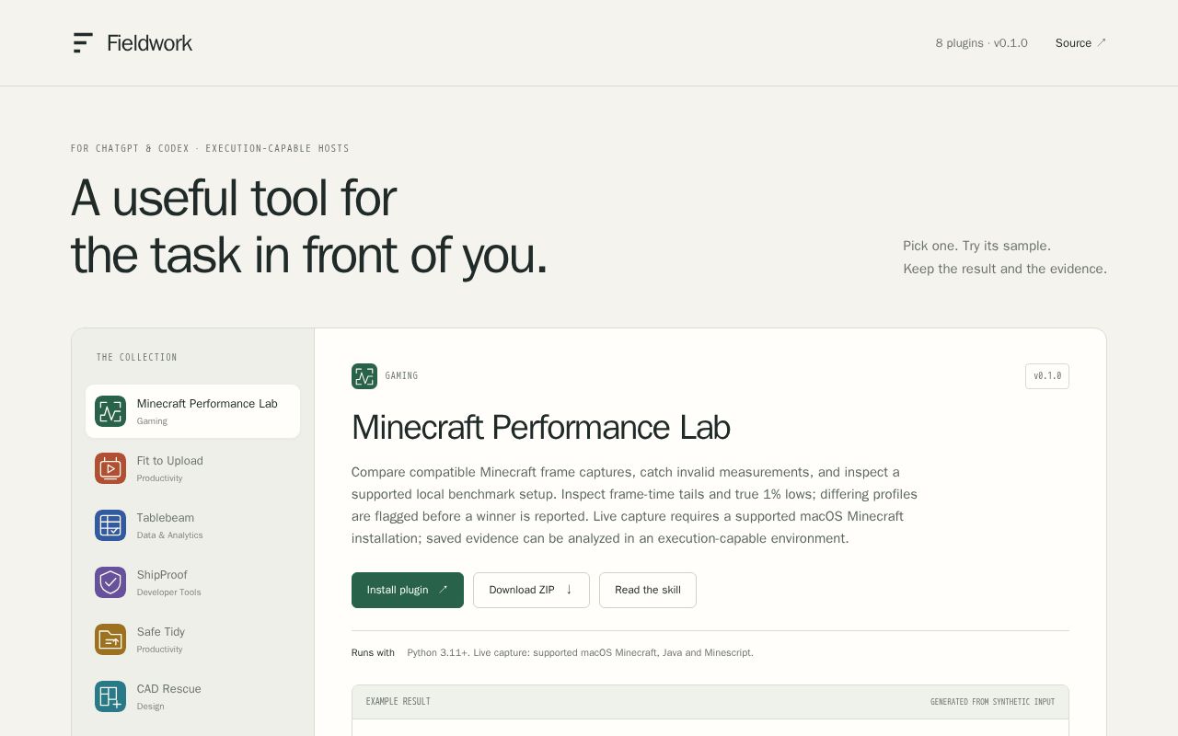
Task: Click the Download ZIP button label
Action: click(x=521, y=590)
